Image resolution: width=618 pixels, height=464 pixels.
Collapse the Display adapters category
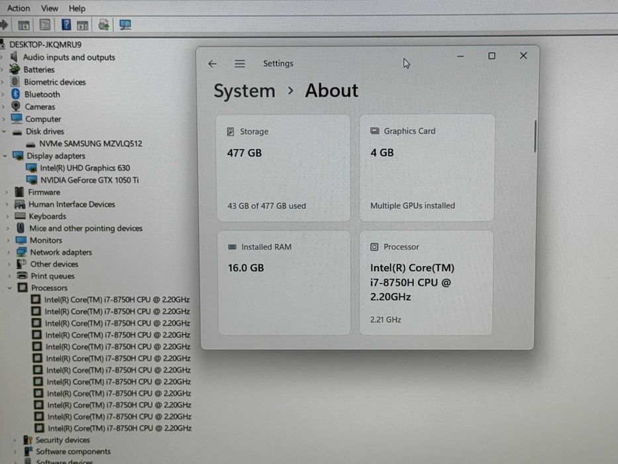(x=5, y=156)
